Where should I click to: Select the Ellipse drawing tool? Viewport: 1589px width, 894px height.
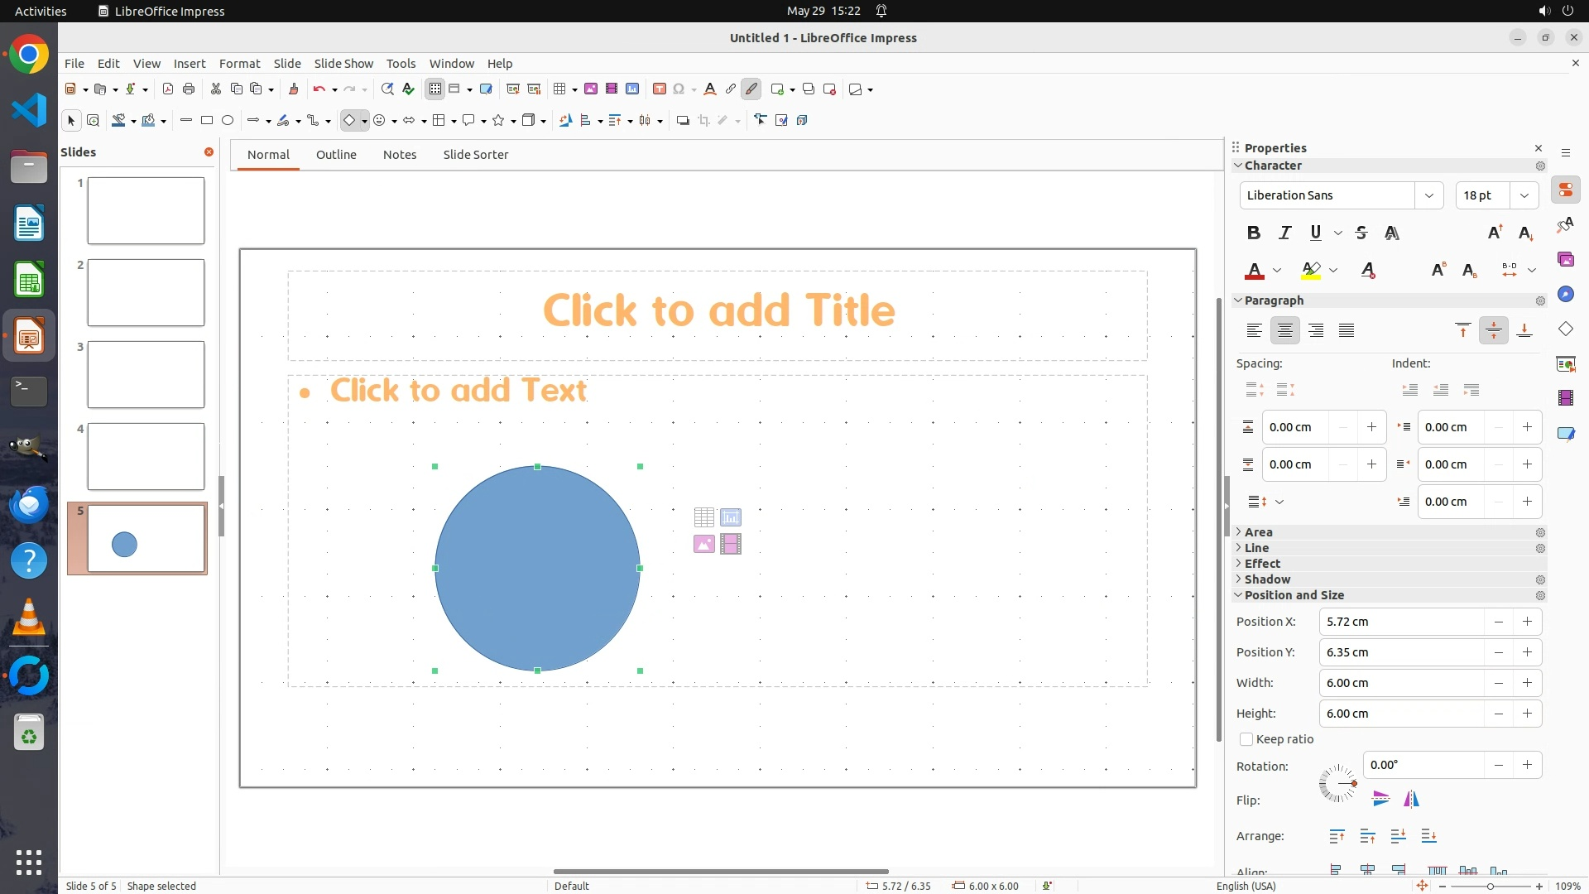tap(228, 121)
